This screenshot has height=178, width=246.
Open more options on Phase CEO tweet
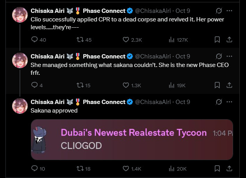(230, 56)
